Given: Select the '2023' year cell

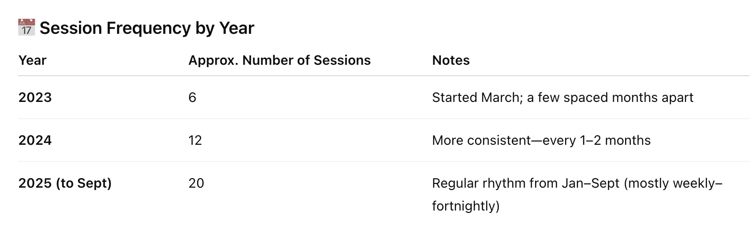Looking at the screenshot, I should [x=35, y=98].
